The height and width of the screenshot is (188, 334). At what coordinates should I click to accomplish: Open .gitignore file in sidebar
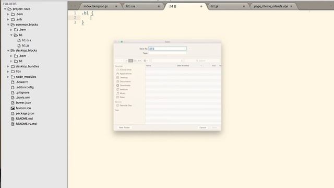[x=22, y=92]
